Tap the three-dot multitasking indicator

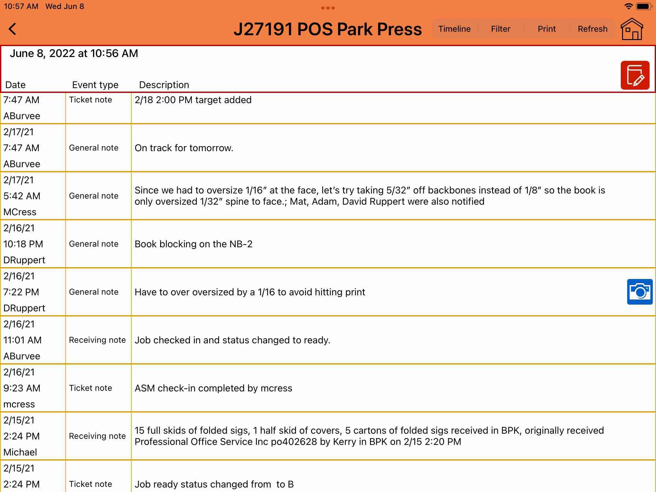(x=328, y=8)
